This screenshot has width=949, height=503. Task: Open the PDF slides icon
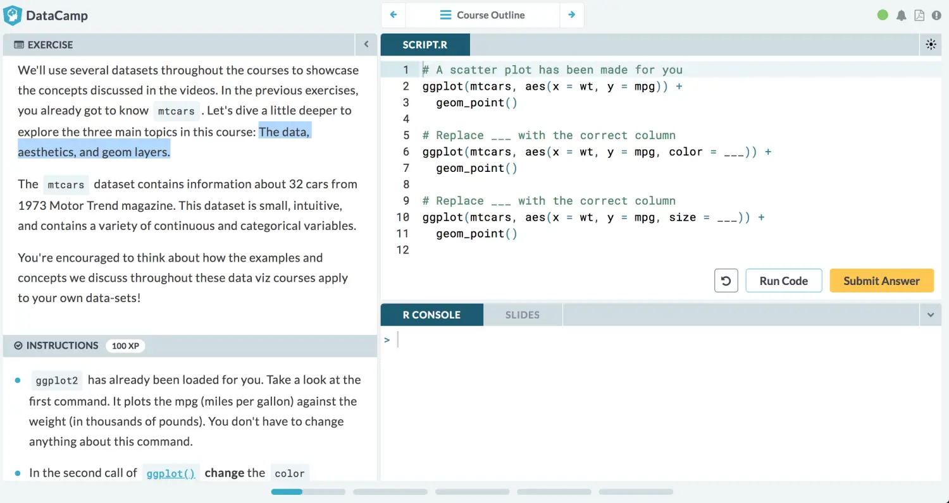919,15
